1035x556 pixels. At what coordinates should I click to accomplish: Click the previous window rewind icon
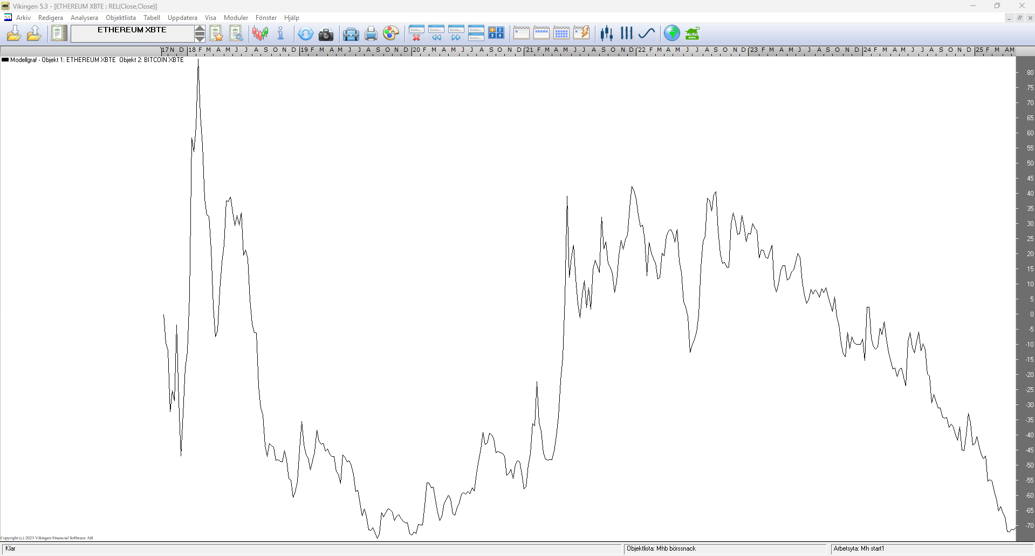coord(436,33)
